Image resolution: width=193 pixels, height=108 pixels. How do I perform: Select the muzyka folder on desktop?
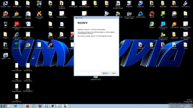50,25
